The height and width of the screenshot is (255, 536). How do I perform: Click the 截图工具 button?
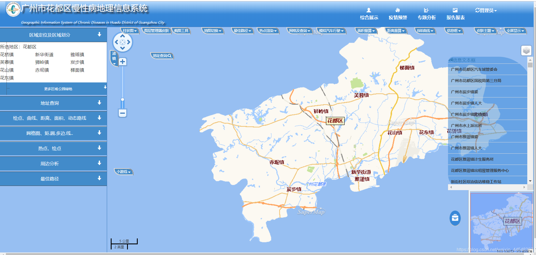181,31
